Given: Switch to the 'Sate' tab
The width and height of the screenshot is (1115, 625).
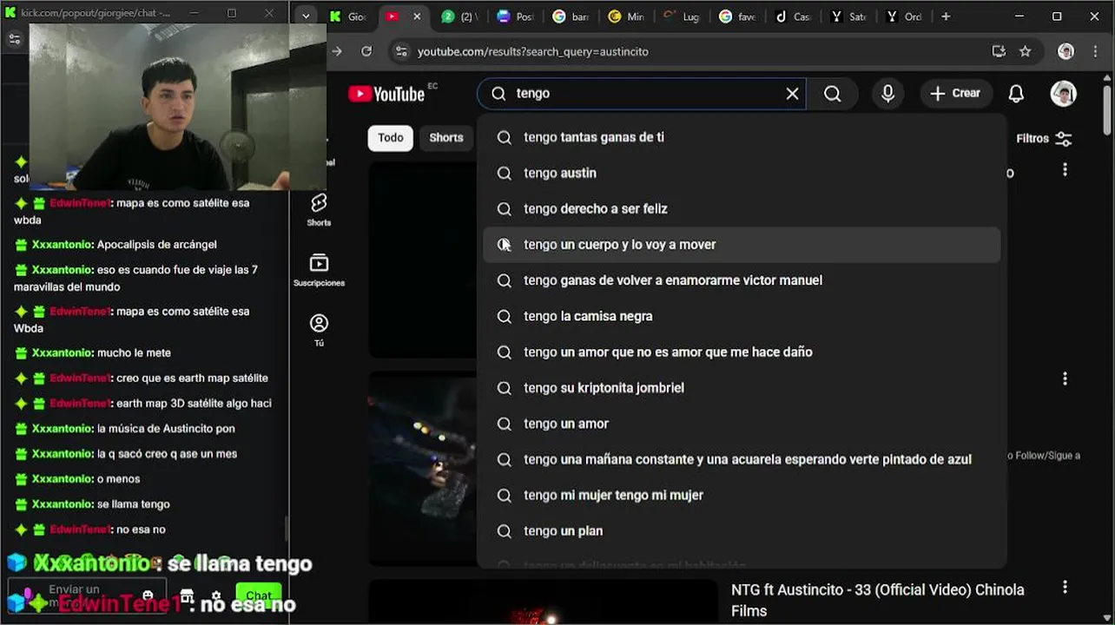Looking at the screenshot, I should [848, 16].
